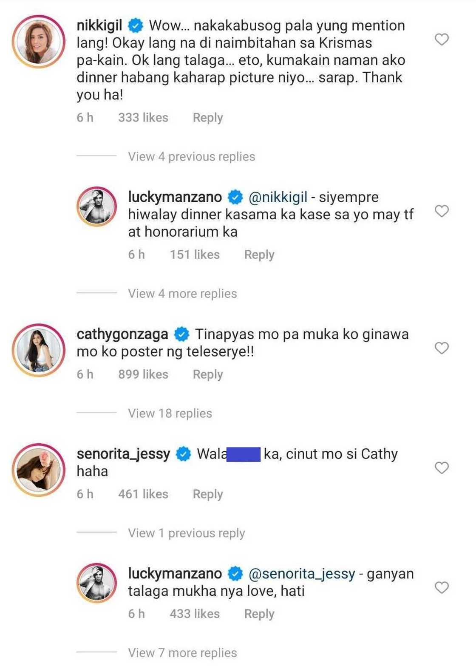The height and width of the screenshot is (671, 476).
Task: Heart senorita_jessy's comment
Action: point(442,468)
